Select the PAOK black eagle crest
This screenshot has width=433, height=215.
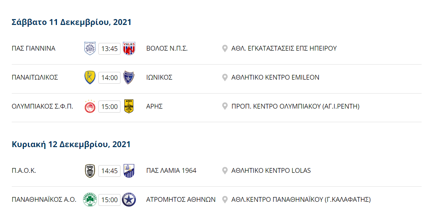click(90, 171)
